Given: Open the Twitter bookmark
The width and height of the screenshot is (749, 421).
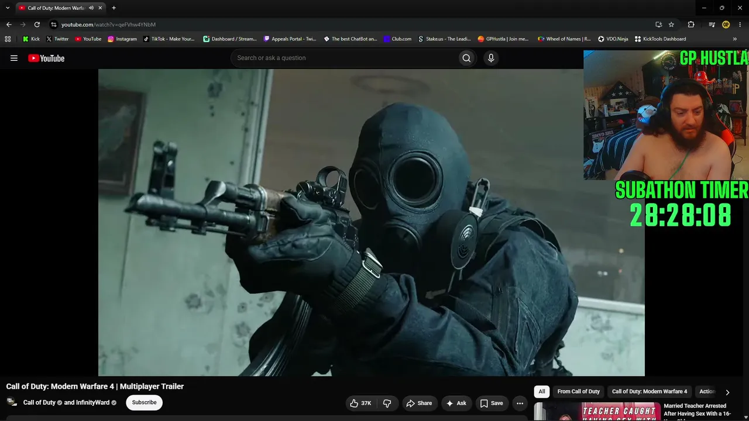Looking at the screenshot, I should click(x=57, y=39).
